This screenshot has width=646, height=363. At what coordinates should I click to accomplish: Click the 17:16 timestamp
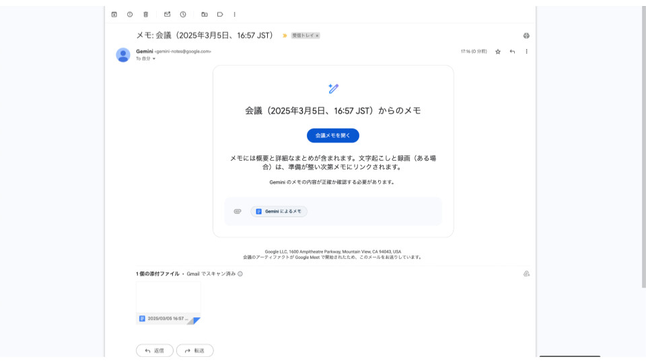(474, 52)
